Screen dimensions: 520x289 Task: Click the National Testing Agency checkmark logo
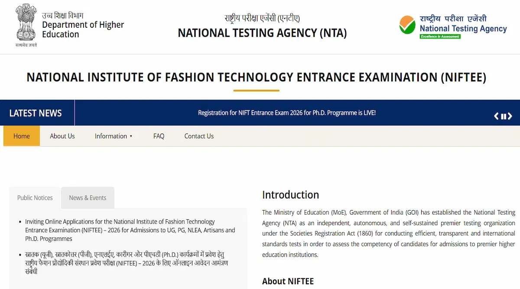pos(407,25)
